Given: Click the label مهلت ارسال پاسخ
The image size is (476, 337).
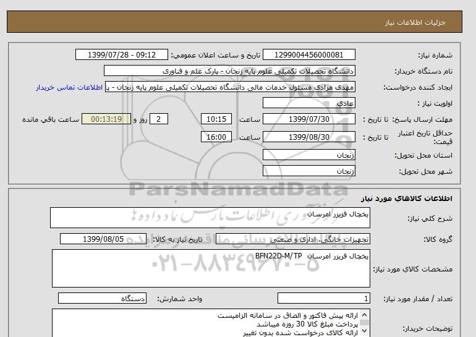Looking at the screenshot, I should (x=423, y=119).
